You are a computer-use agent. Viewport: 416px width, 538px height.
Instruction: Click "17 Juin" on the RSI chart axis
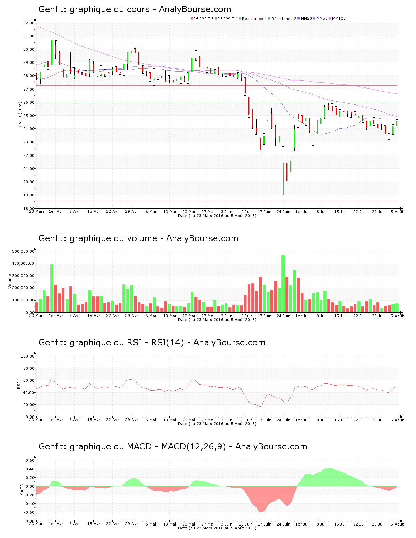(x=265, y=420)
